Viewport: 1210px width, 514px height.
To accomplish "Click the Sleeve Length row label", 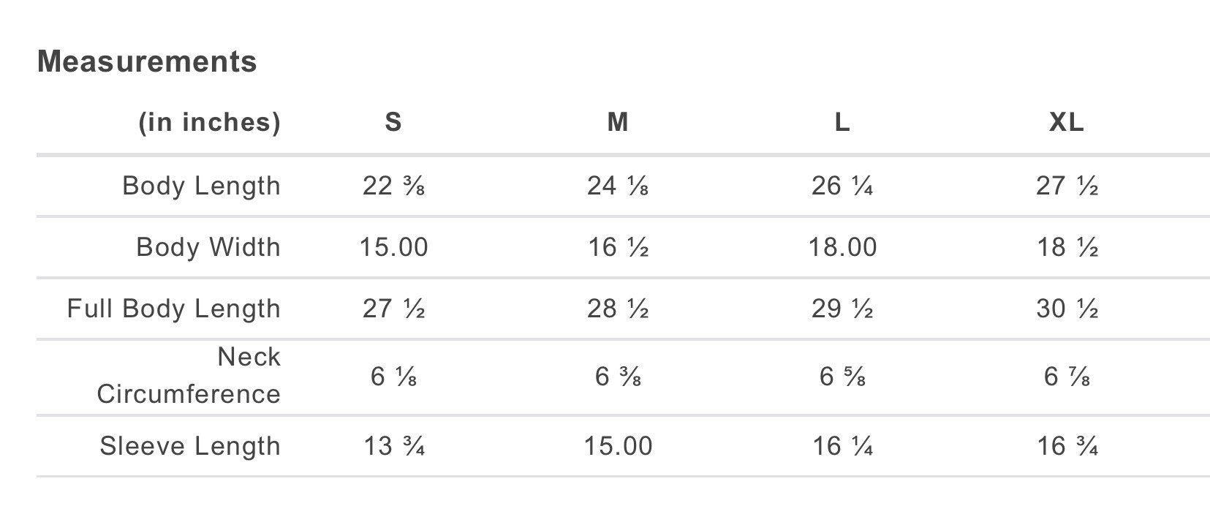I will 190,446.
